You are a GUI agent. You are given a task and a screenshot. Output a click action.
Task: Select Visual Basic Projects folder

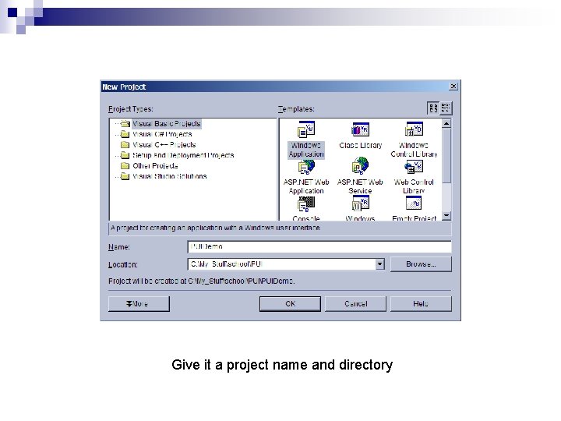coord(167,124)
